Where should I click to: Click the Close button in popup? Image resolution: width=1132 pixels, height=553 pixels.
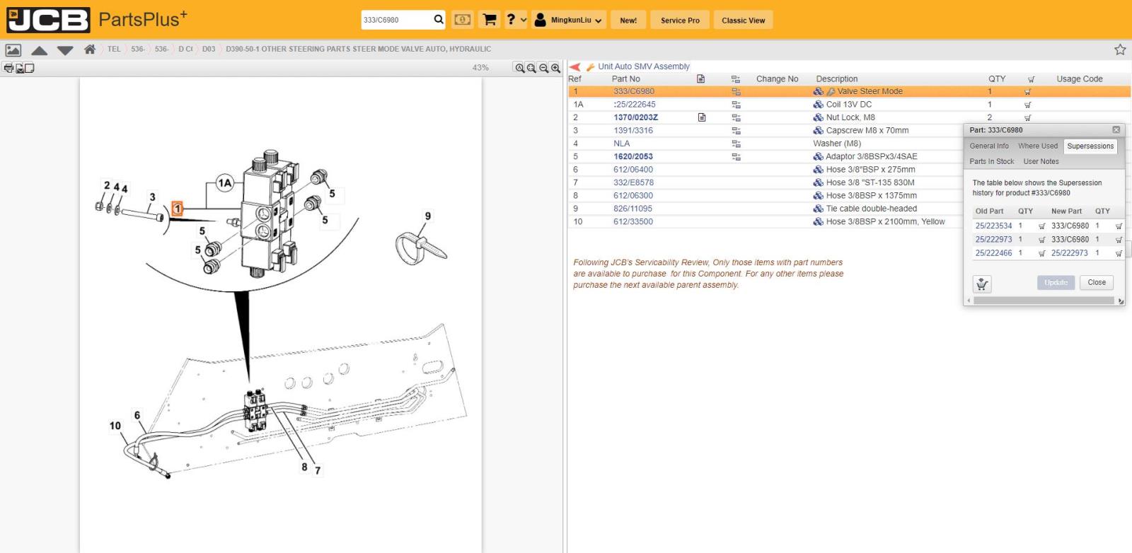pyautogui.click(x=1097, y=283)
